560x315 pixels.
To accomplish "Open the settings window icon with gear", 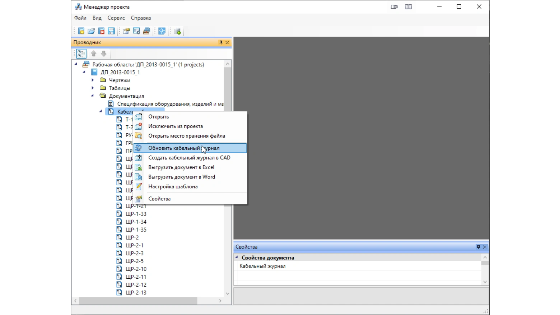I will [136, 31].
